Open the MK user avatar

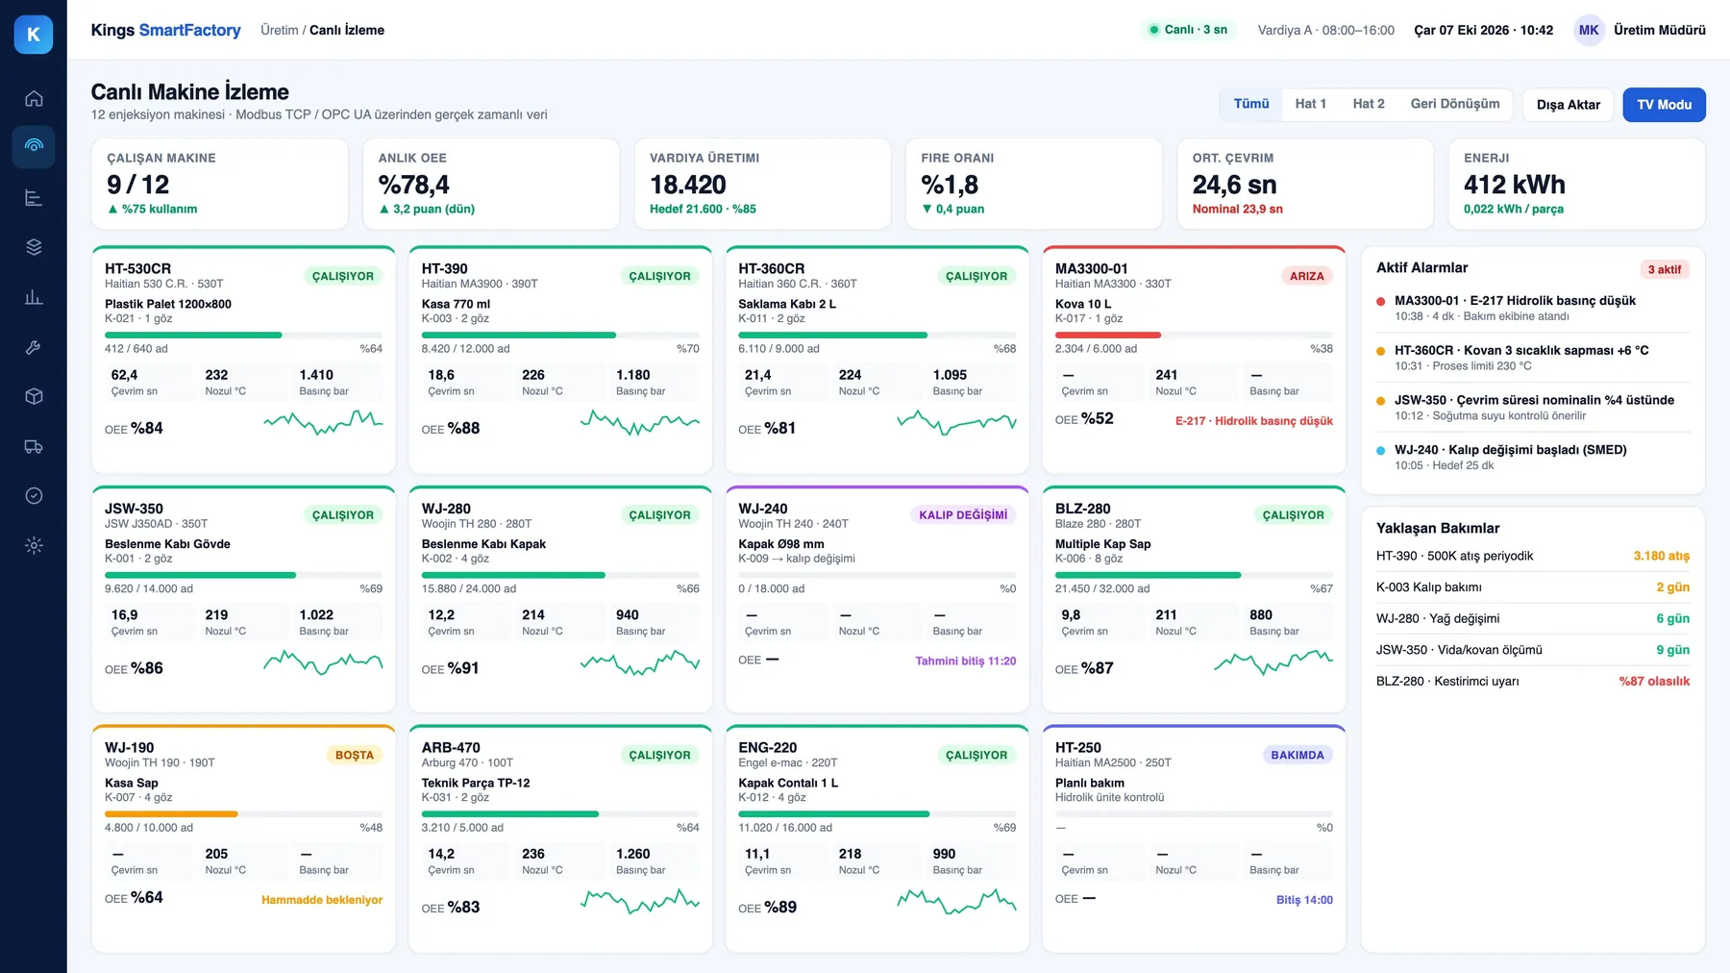pyautogui.click(x=1589, y=30)
